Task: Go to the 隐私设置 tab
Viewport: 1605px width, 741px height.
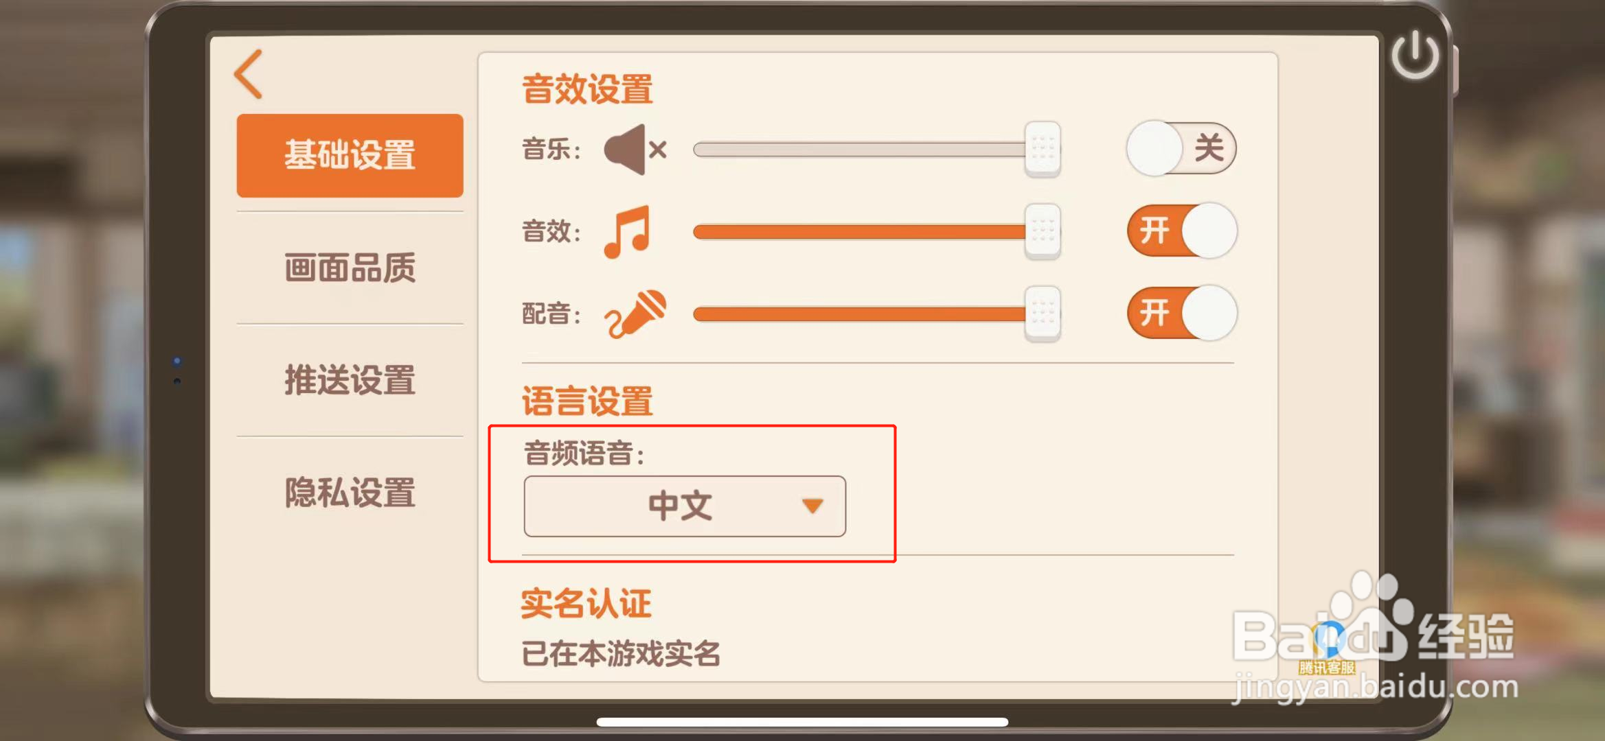Action: 350,493
